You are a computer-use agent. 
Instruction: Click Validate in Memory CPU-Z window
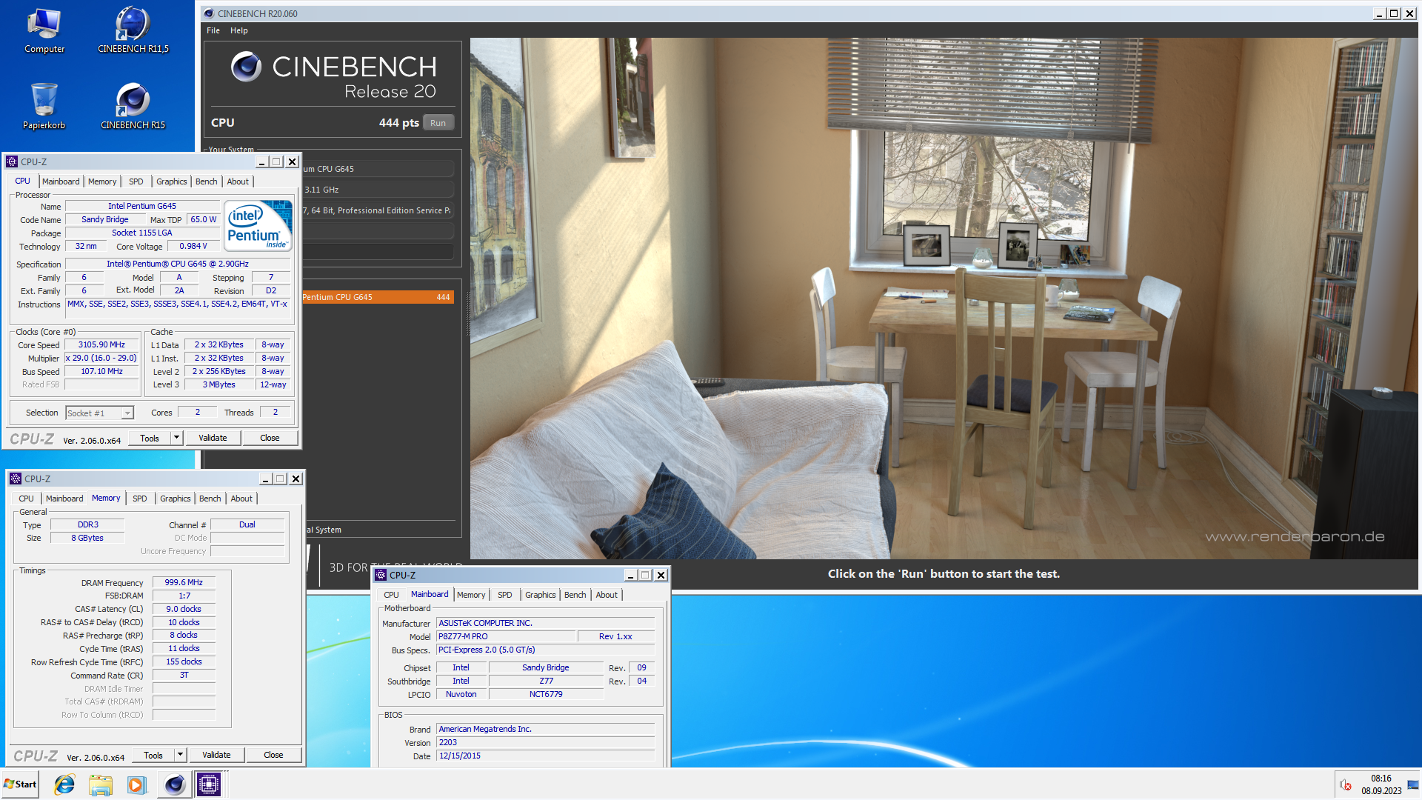216,755
